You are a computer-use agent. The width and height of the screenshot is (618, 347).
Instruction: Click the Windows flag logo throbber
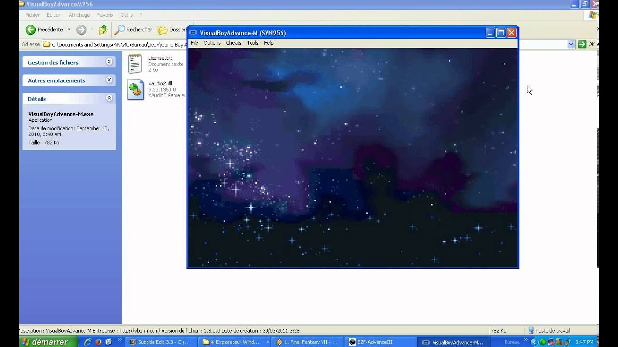593,15
